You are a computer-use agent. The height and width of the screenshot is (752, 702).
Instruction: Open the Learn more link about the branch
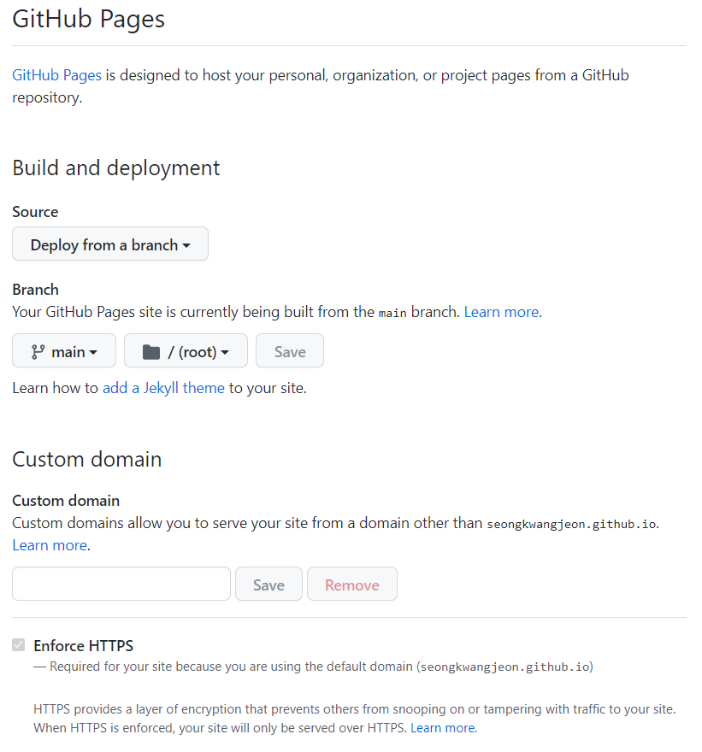[501, 312]
